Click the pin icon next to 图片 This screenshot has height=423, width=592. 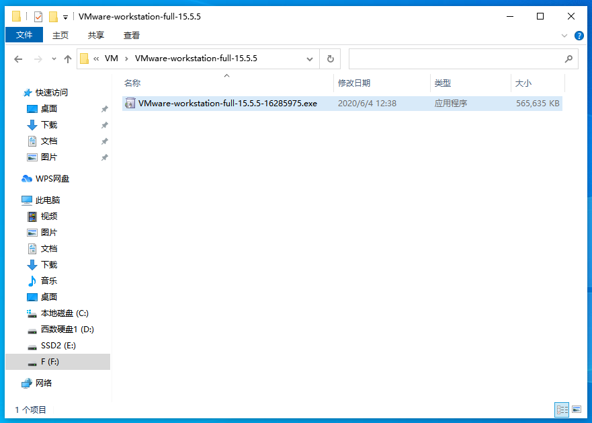tap(105, 157)
